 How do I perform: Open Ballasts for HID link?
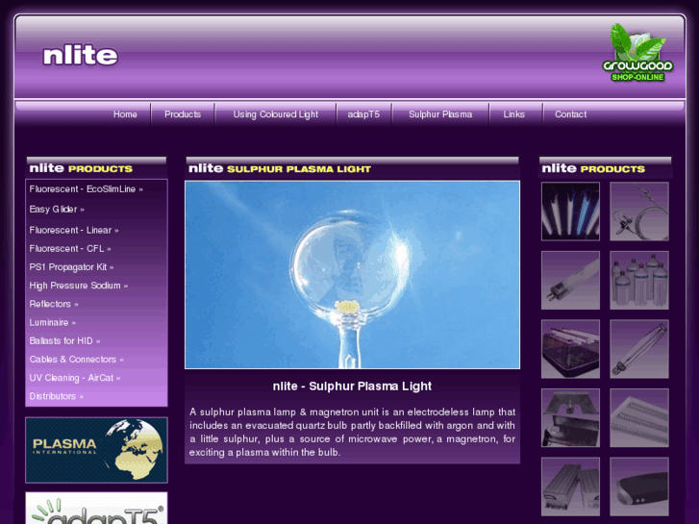64,340
